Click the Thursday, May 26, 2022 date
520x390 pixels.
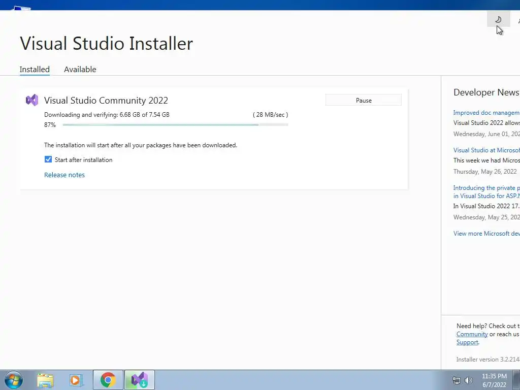pyautogui.click(x=485, y=172)
